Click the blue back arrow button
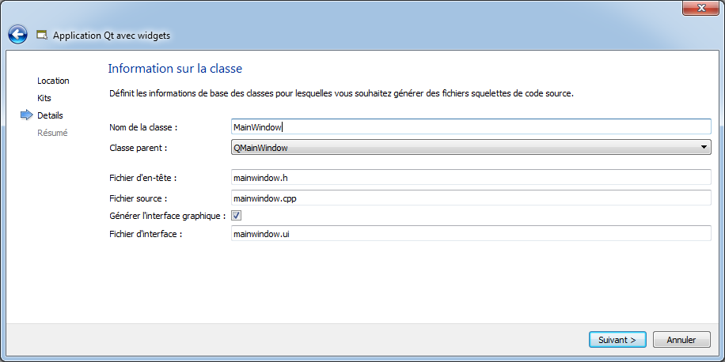725x362 pixels. tap(17, 35)
